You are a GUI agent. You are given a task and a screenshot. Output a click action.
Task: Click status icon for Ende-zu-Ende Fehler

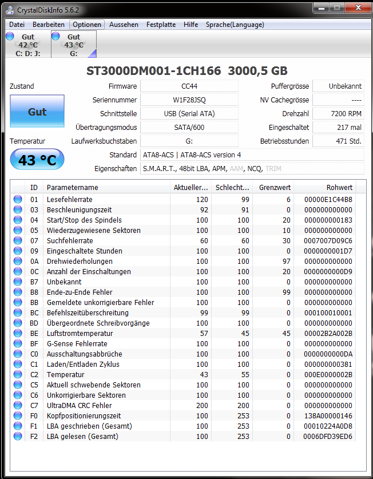(18, 292)
